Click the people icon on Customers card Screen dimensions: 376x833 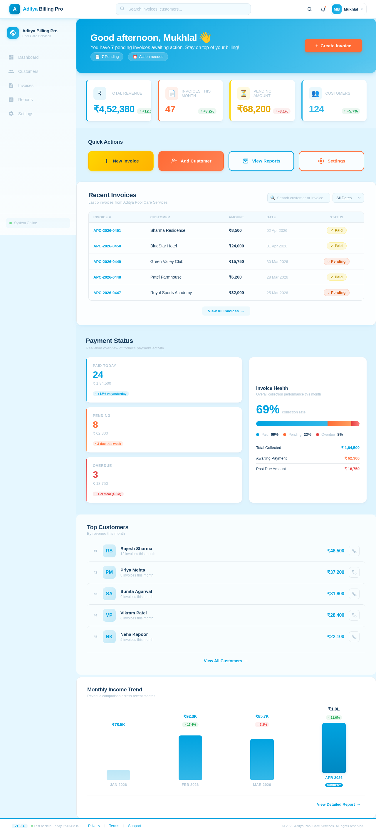coord(315,93)
